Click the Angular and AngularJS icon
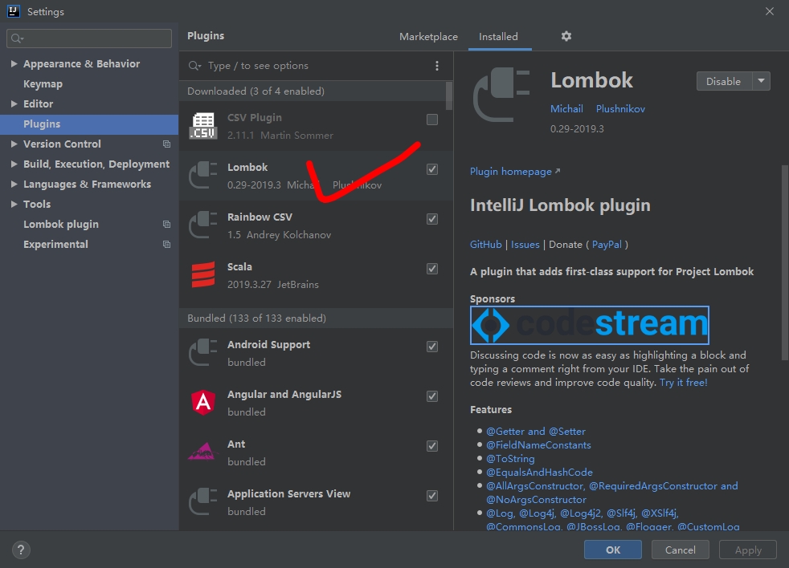 202,402
